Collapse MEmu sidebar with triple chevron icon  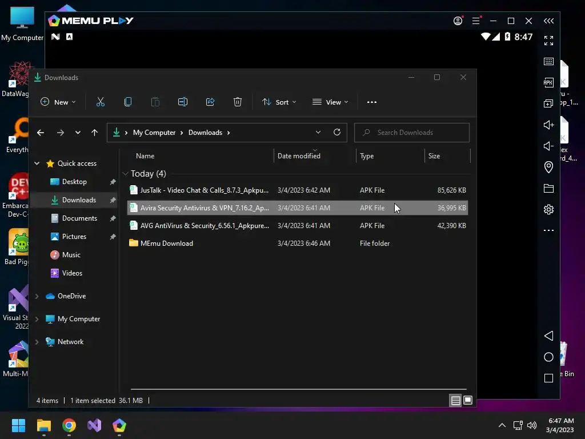(x=548, y=21)
